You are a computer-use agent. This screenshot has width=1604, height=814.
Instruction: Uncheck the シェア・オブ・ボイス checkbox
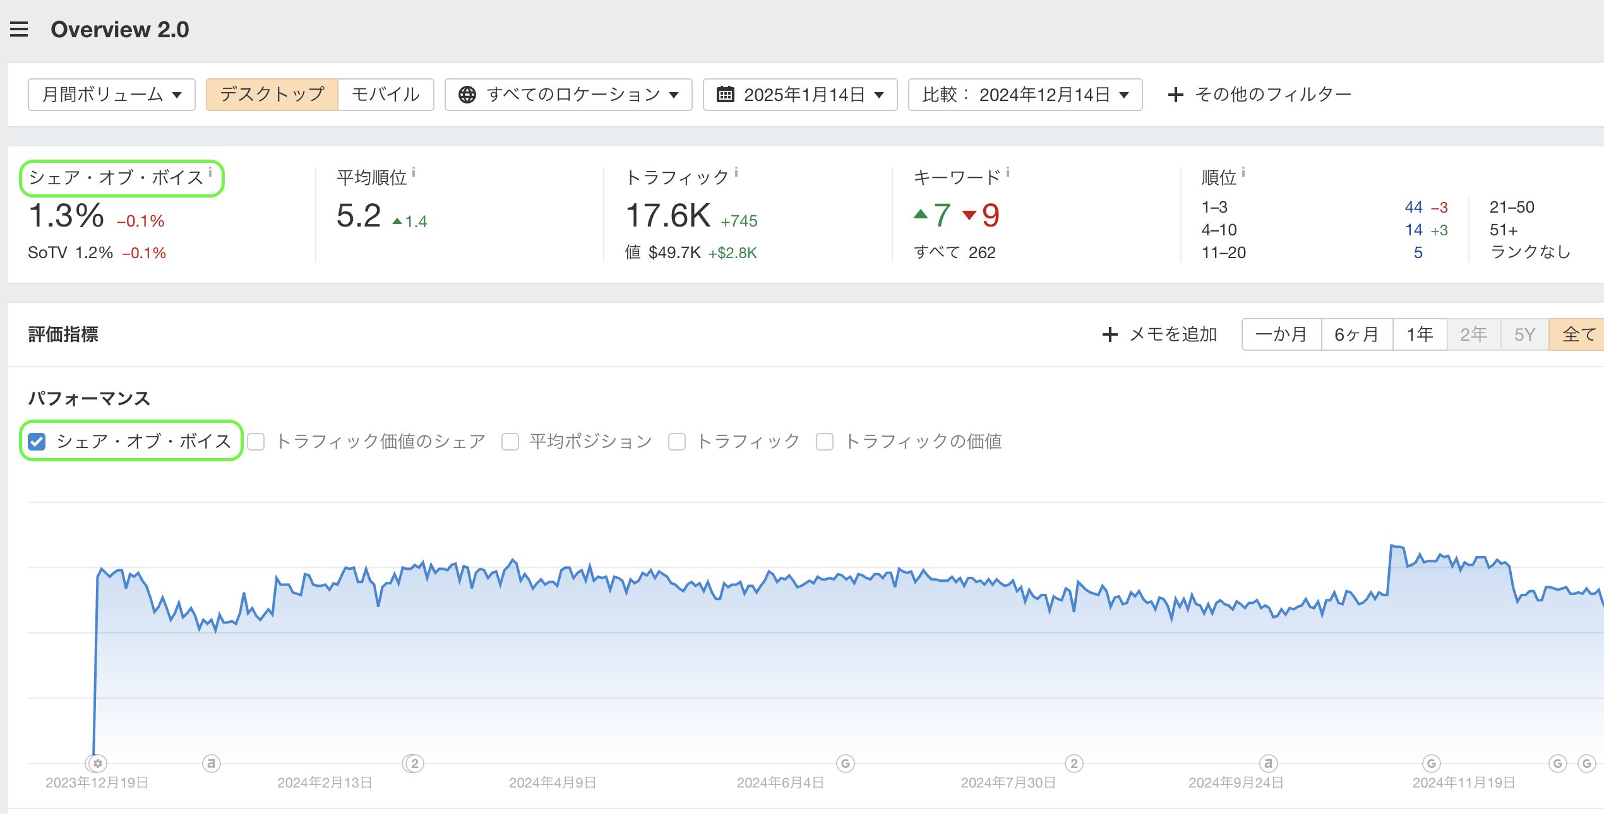(x=37, y=442)
